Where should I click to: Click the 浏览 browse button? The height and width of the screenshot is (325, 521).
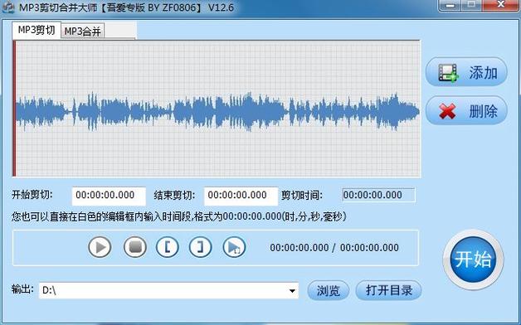coord(329,290)
